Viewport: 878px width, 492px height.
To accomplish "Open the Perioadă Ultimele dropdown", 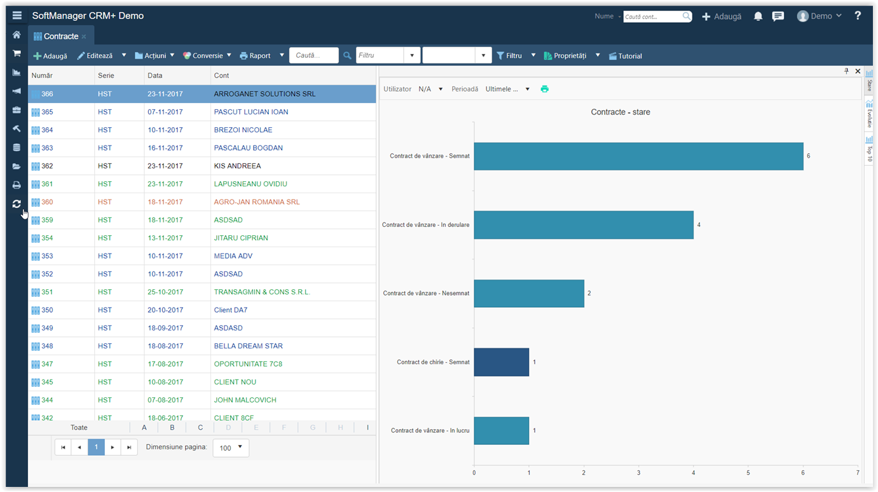I will 507,89.
